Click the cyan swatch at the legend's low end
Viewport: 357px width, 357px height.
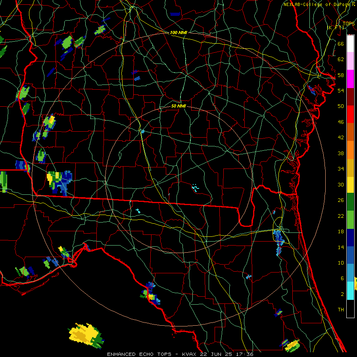coord(350,291)
